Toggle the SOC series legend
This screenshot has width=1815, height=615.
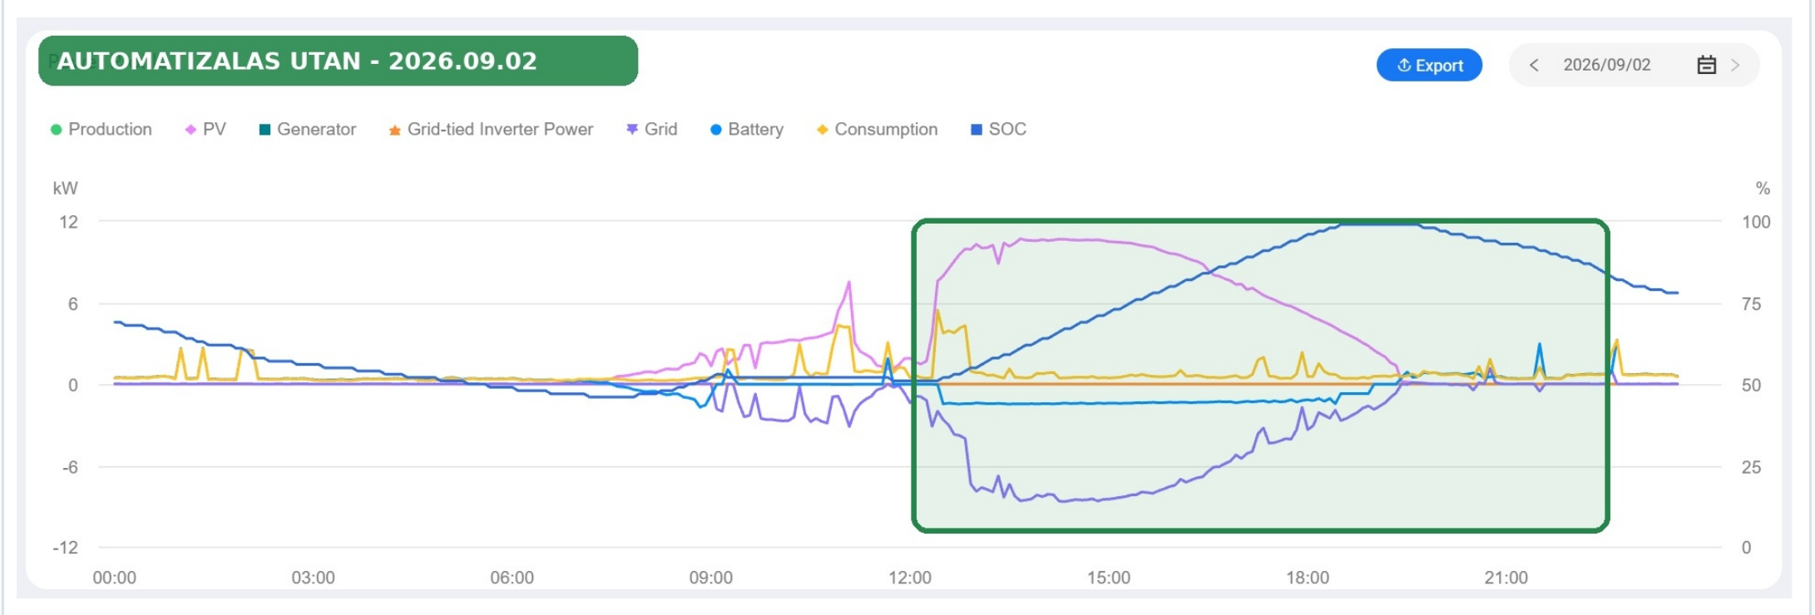pyautogui.click(x=999, y=130)
